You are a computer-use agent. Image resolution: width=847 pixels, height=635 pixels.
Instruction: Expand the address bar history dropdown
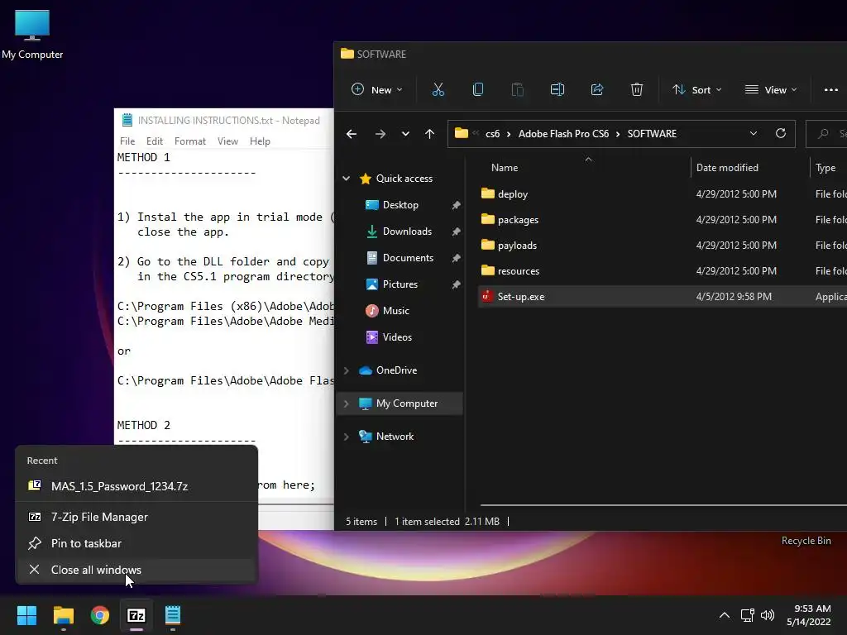tap(753, 133)
